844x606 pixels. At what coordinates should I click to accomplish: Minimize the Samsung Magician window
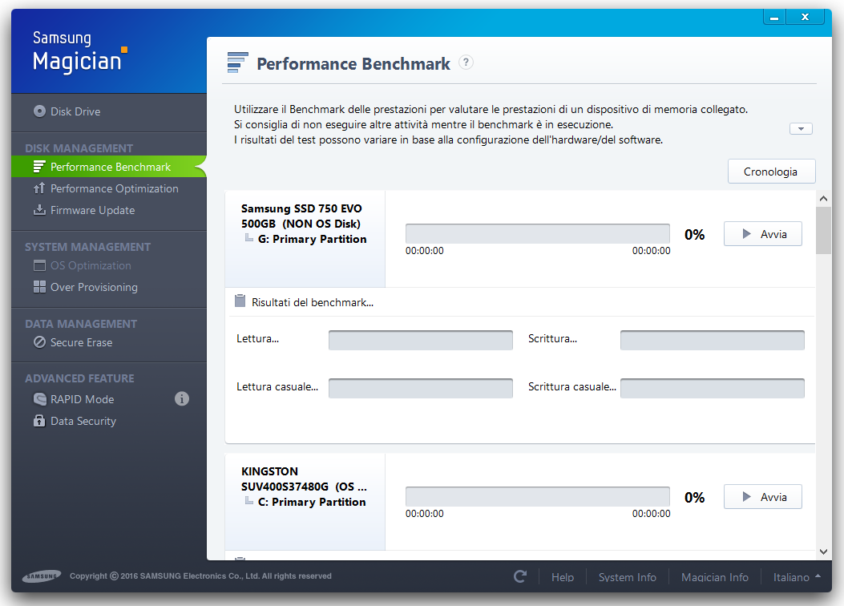(774, 17)
